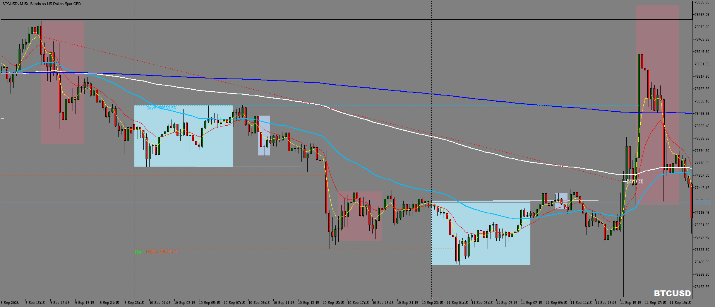Click the 79900.90 price scale label
Viewport: 715px width, 307px height.
tap(702, 2)
